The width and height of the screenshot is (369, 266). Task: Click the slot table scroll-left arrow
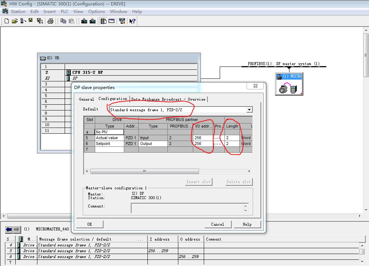click(x=87, y=171)
